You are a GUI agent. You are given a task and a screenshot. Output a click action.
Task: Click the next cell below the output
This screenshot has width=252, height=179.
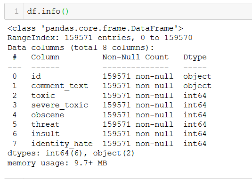point(128,179)
